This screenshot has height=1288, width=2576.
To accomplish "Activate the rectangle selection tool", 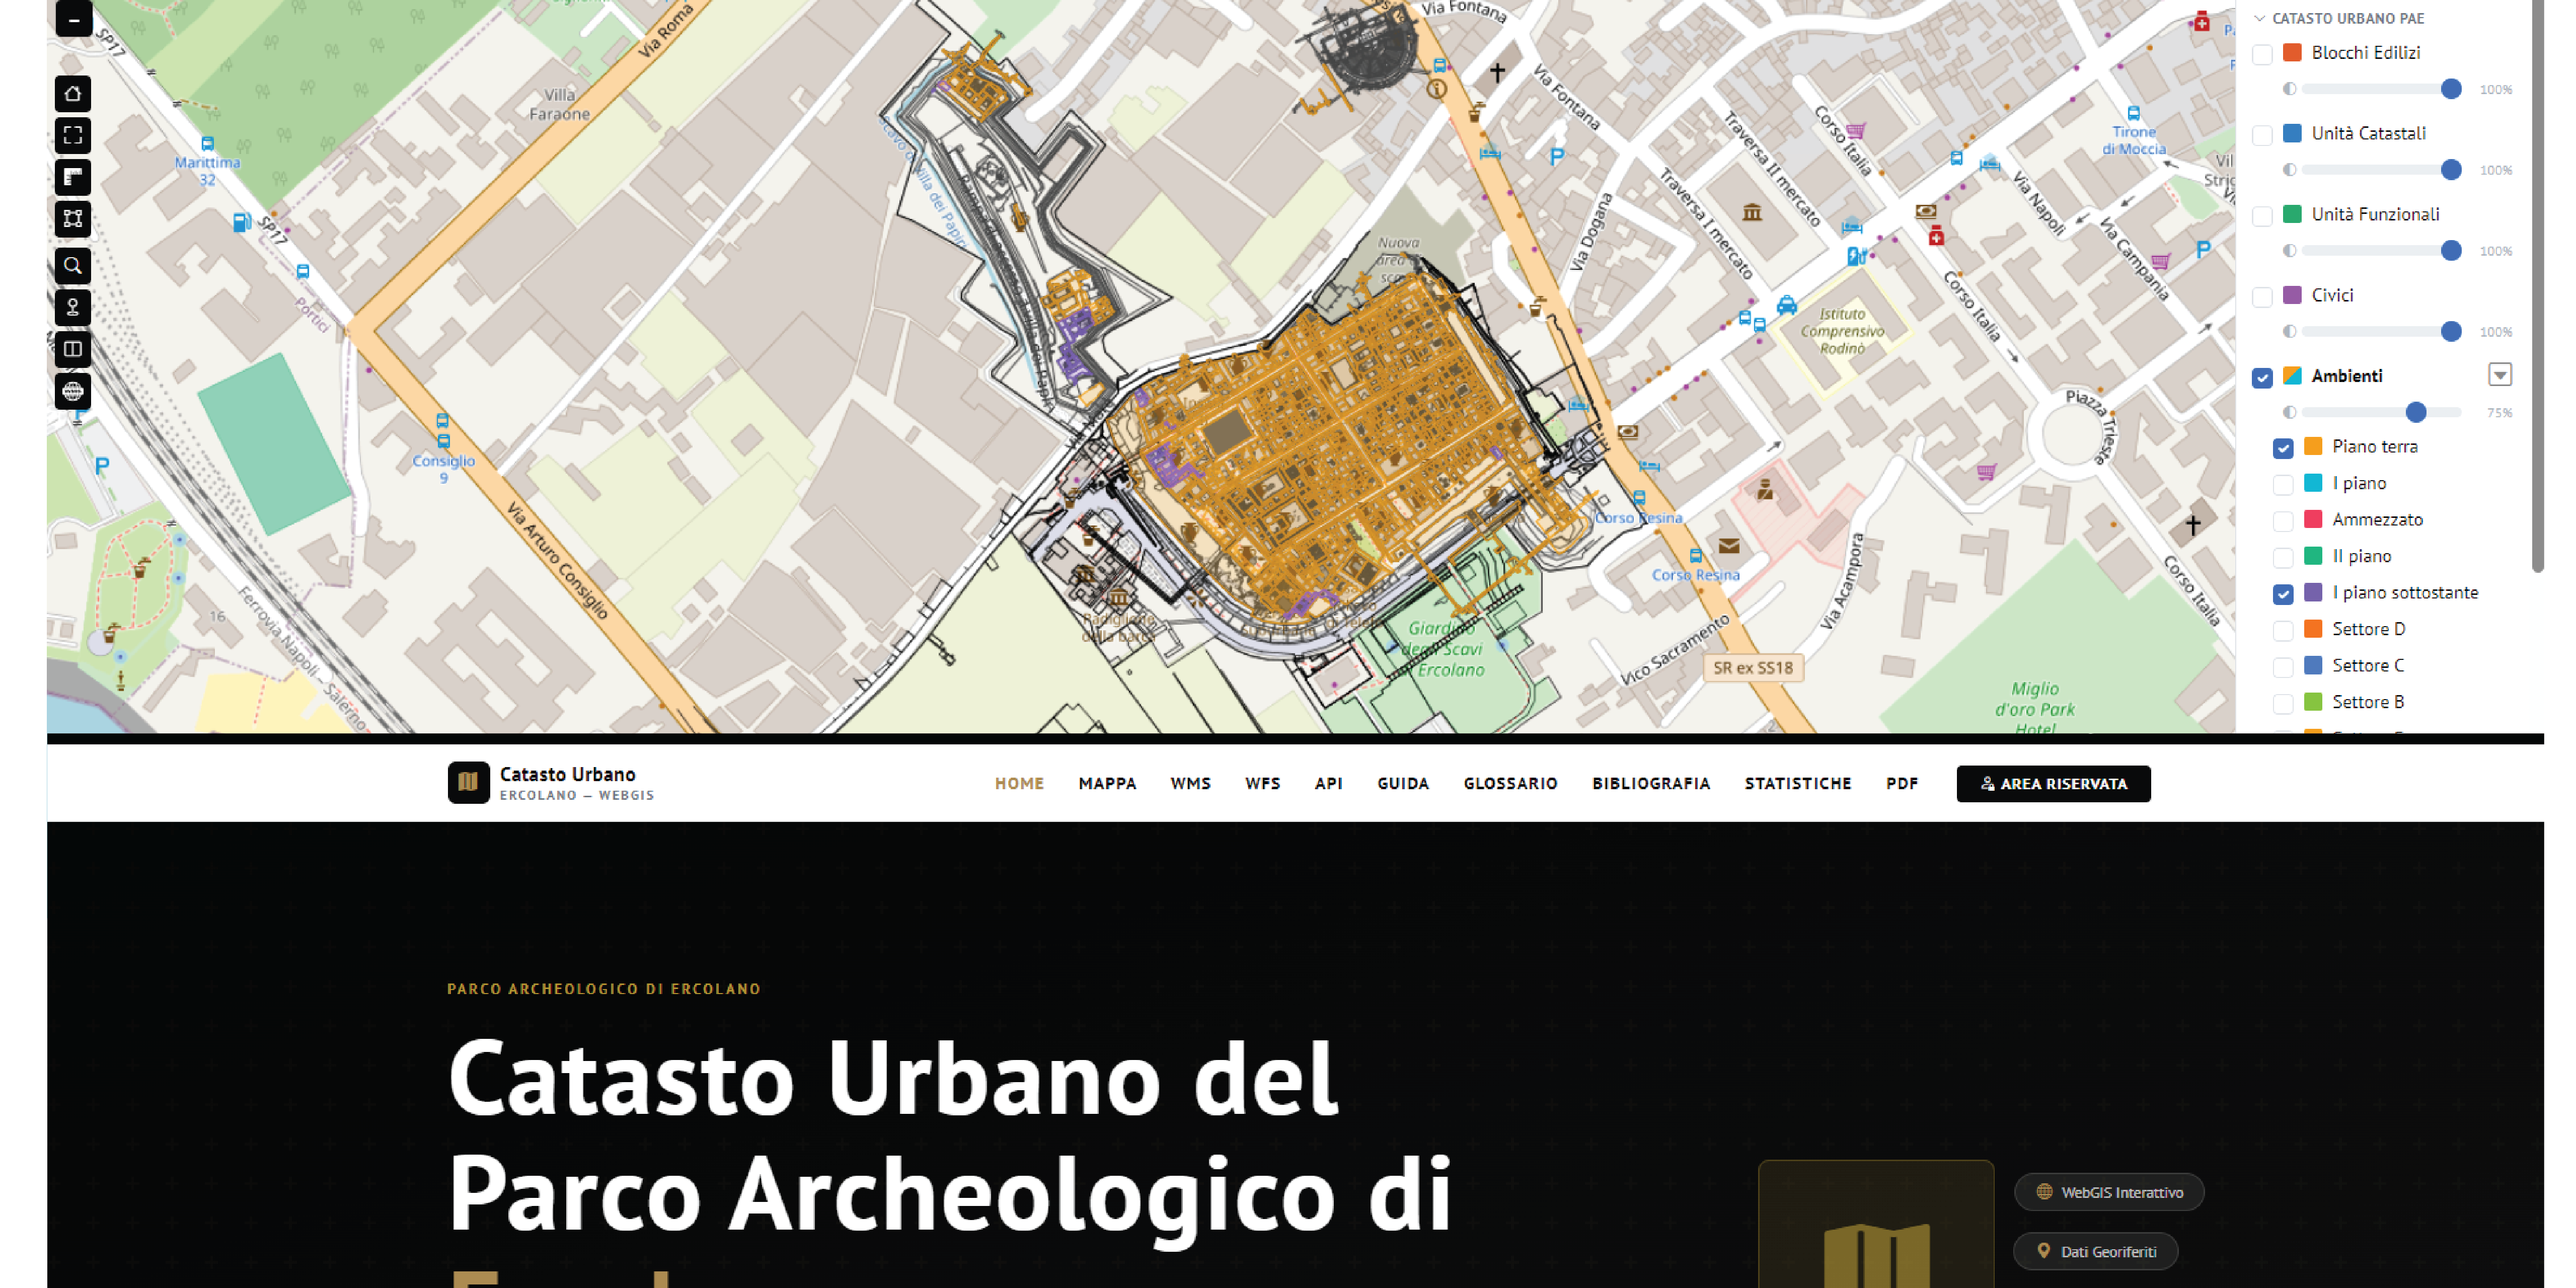I will [x=73, y=219].
